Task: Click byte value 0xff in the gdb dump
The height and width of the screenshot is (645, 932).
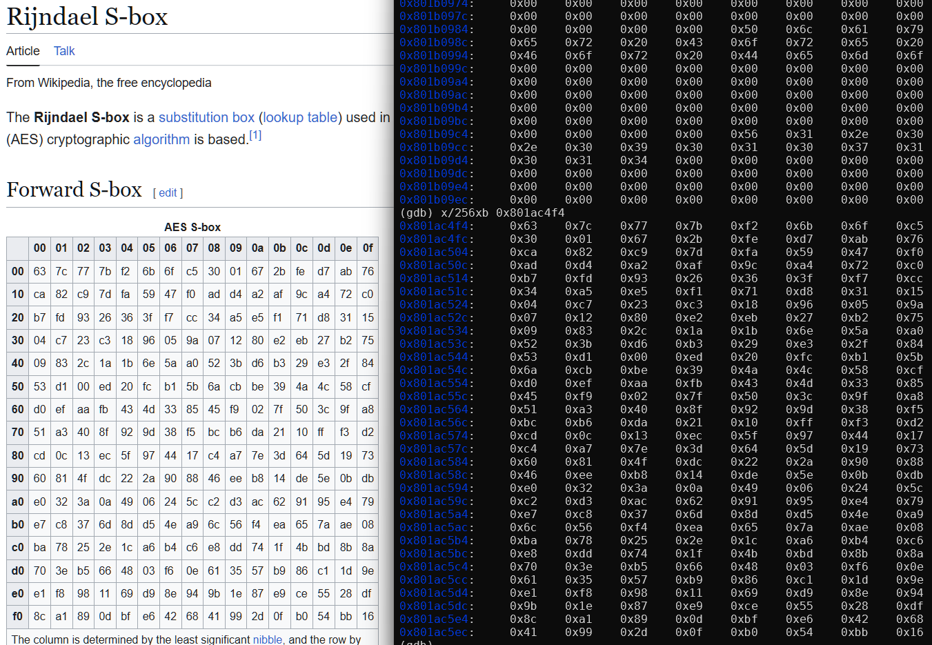Action: 800,422
